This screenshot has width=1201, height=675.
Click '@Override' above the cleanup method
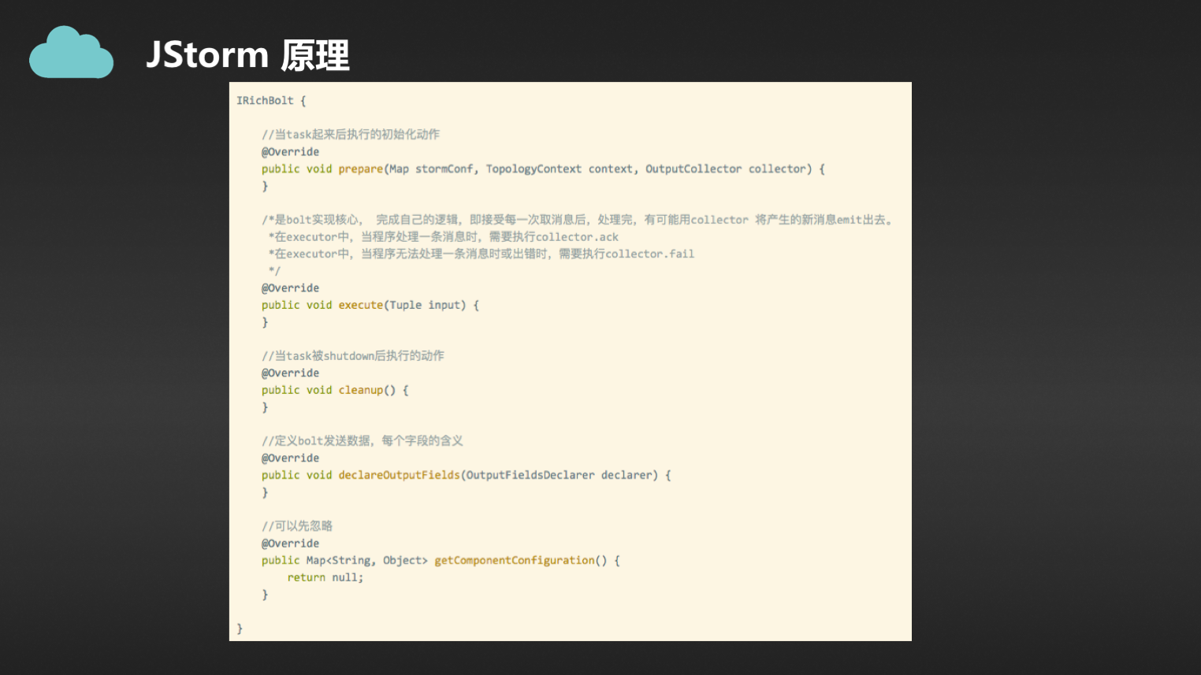(x=291, y=373)
